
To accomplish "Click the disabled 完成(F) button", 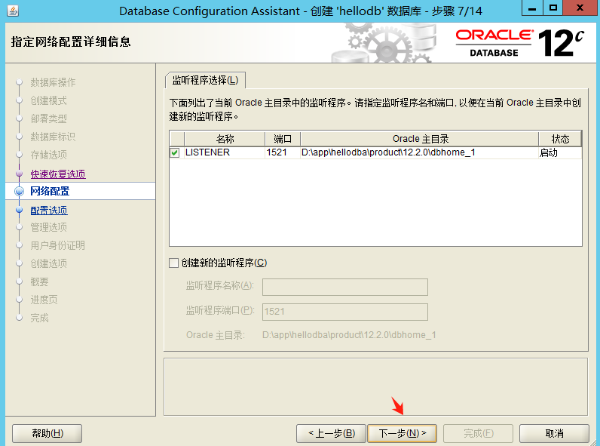I will coord(478,433).
